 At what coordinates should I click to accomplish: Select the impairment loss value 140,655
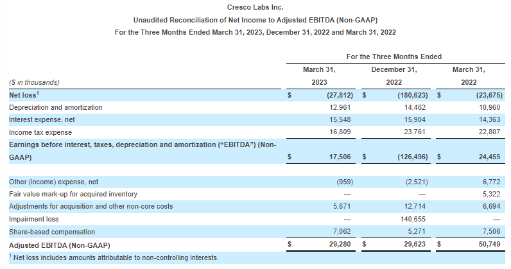(x=401, y=219)
